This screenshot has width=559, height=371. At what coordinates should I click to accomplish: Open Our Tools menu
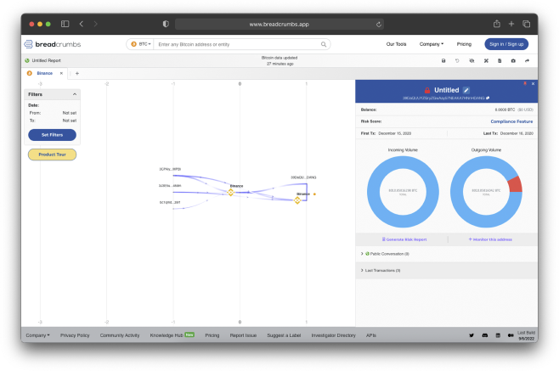point(396,44)
